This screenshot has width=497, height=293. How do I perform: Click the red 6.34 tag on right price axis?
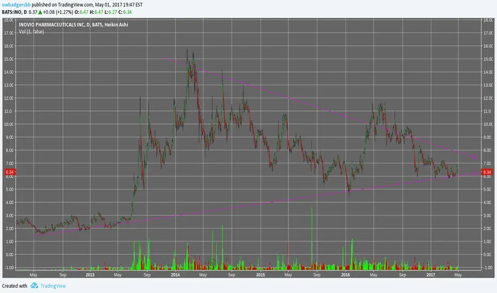pos(486,172)
